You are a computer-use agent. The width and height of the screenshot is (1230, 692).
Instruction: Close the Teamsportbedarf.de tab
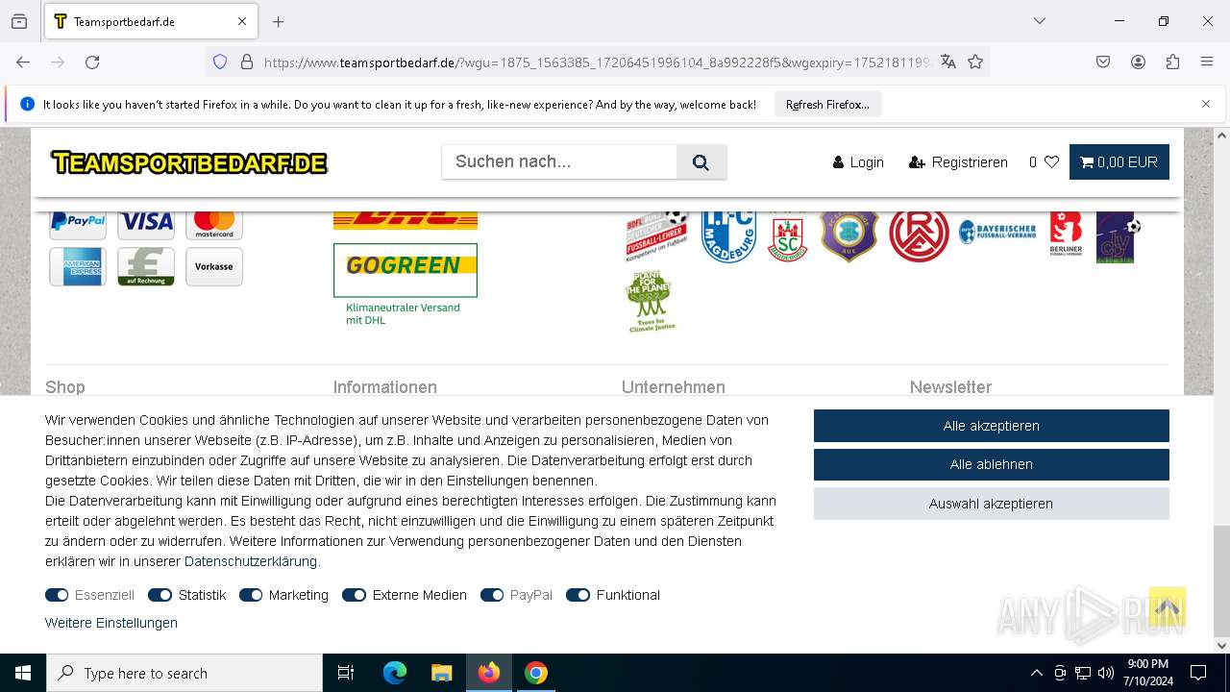pos(242,21)
